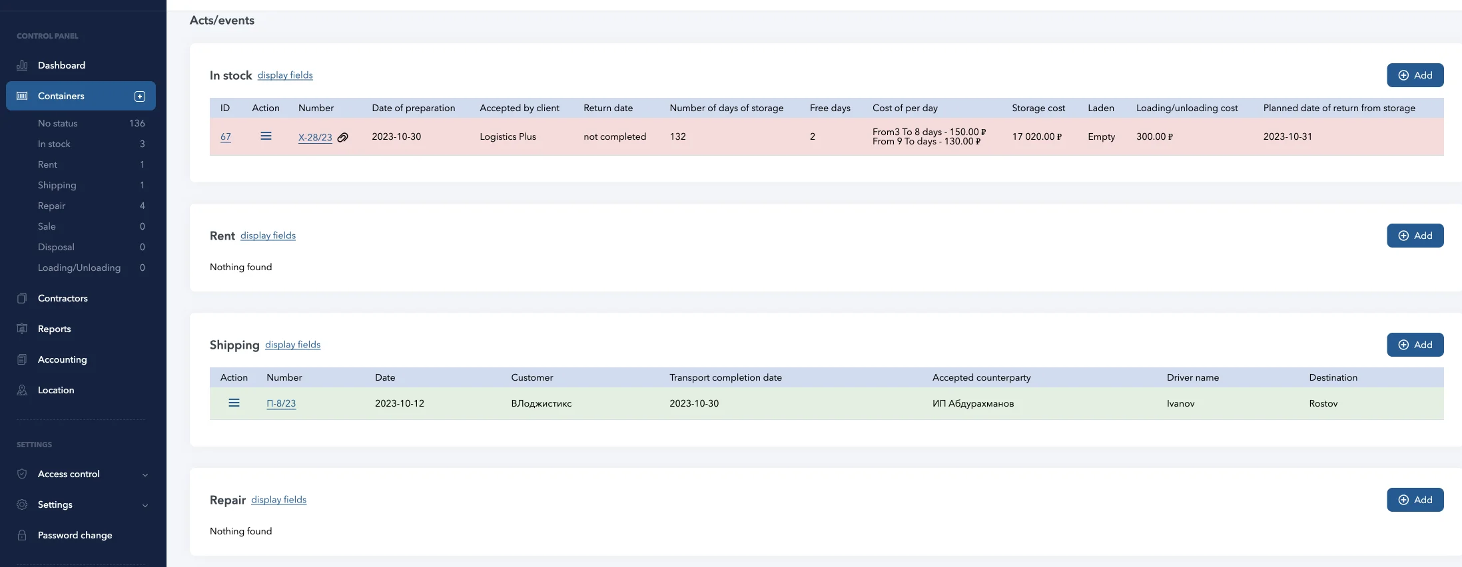
Task: Click the Location pin icon
Action: coord(22,390)
